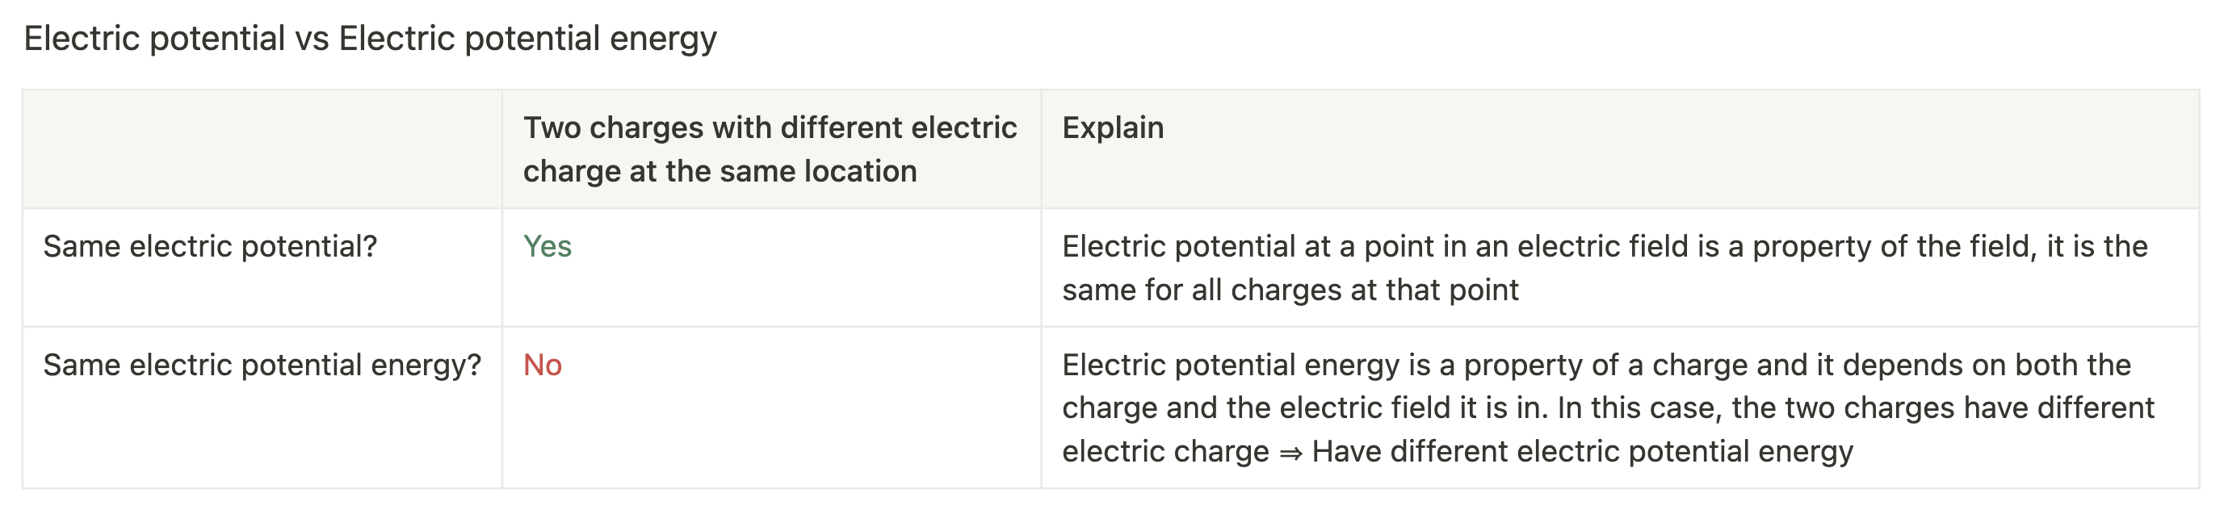Click the 'same for all charges at that point' line
The image size is (2224, 510).
(1290, 290)
